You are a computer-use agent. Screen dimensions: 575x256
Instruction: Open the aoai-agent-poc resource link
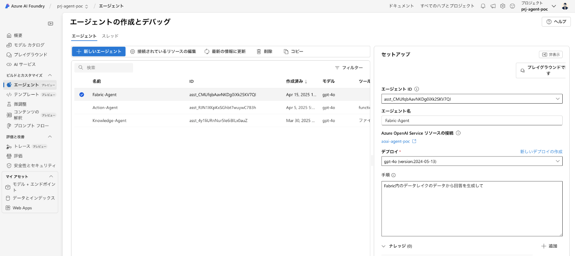click(399, 141)
